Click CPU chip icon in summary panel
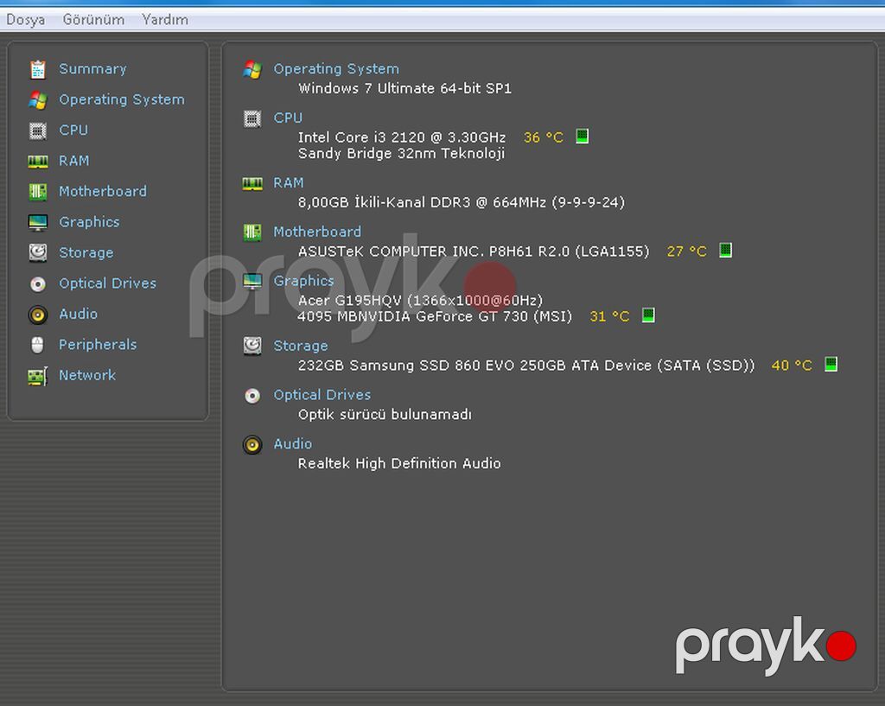Image resolution: width=885 pixels, height=706 pixels. coord(252,119)
